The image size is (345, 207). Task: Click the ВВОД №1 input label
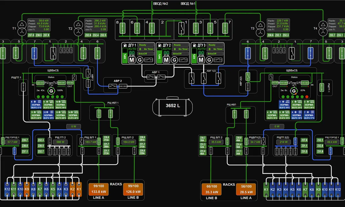tap(188, 4)
